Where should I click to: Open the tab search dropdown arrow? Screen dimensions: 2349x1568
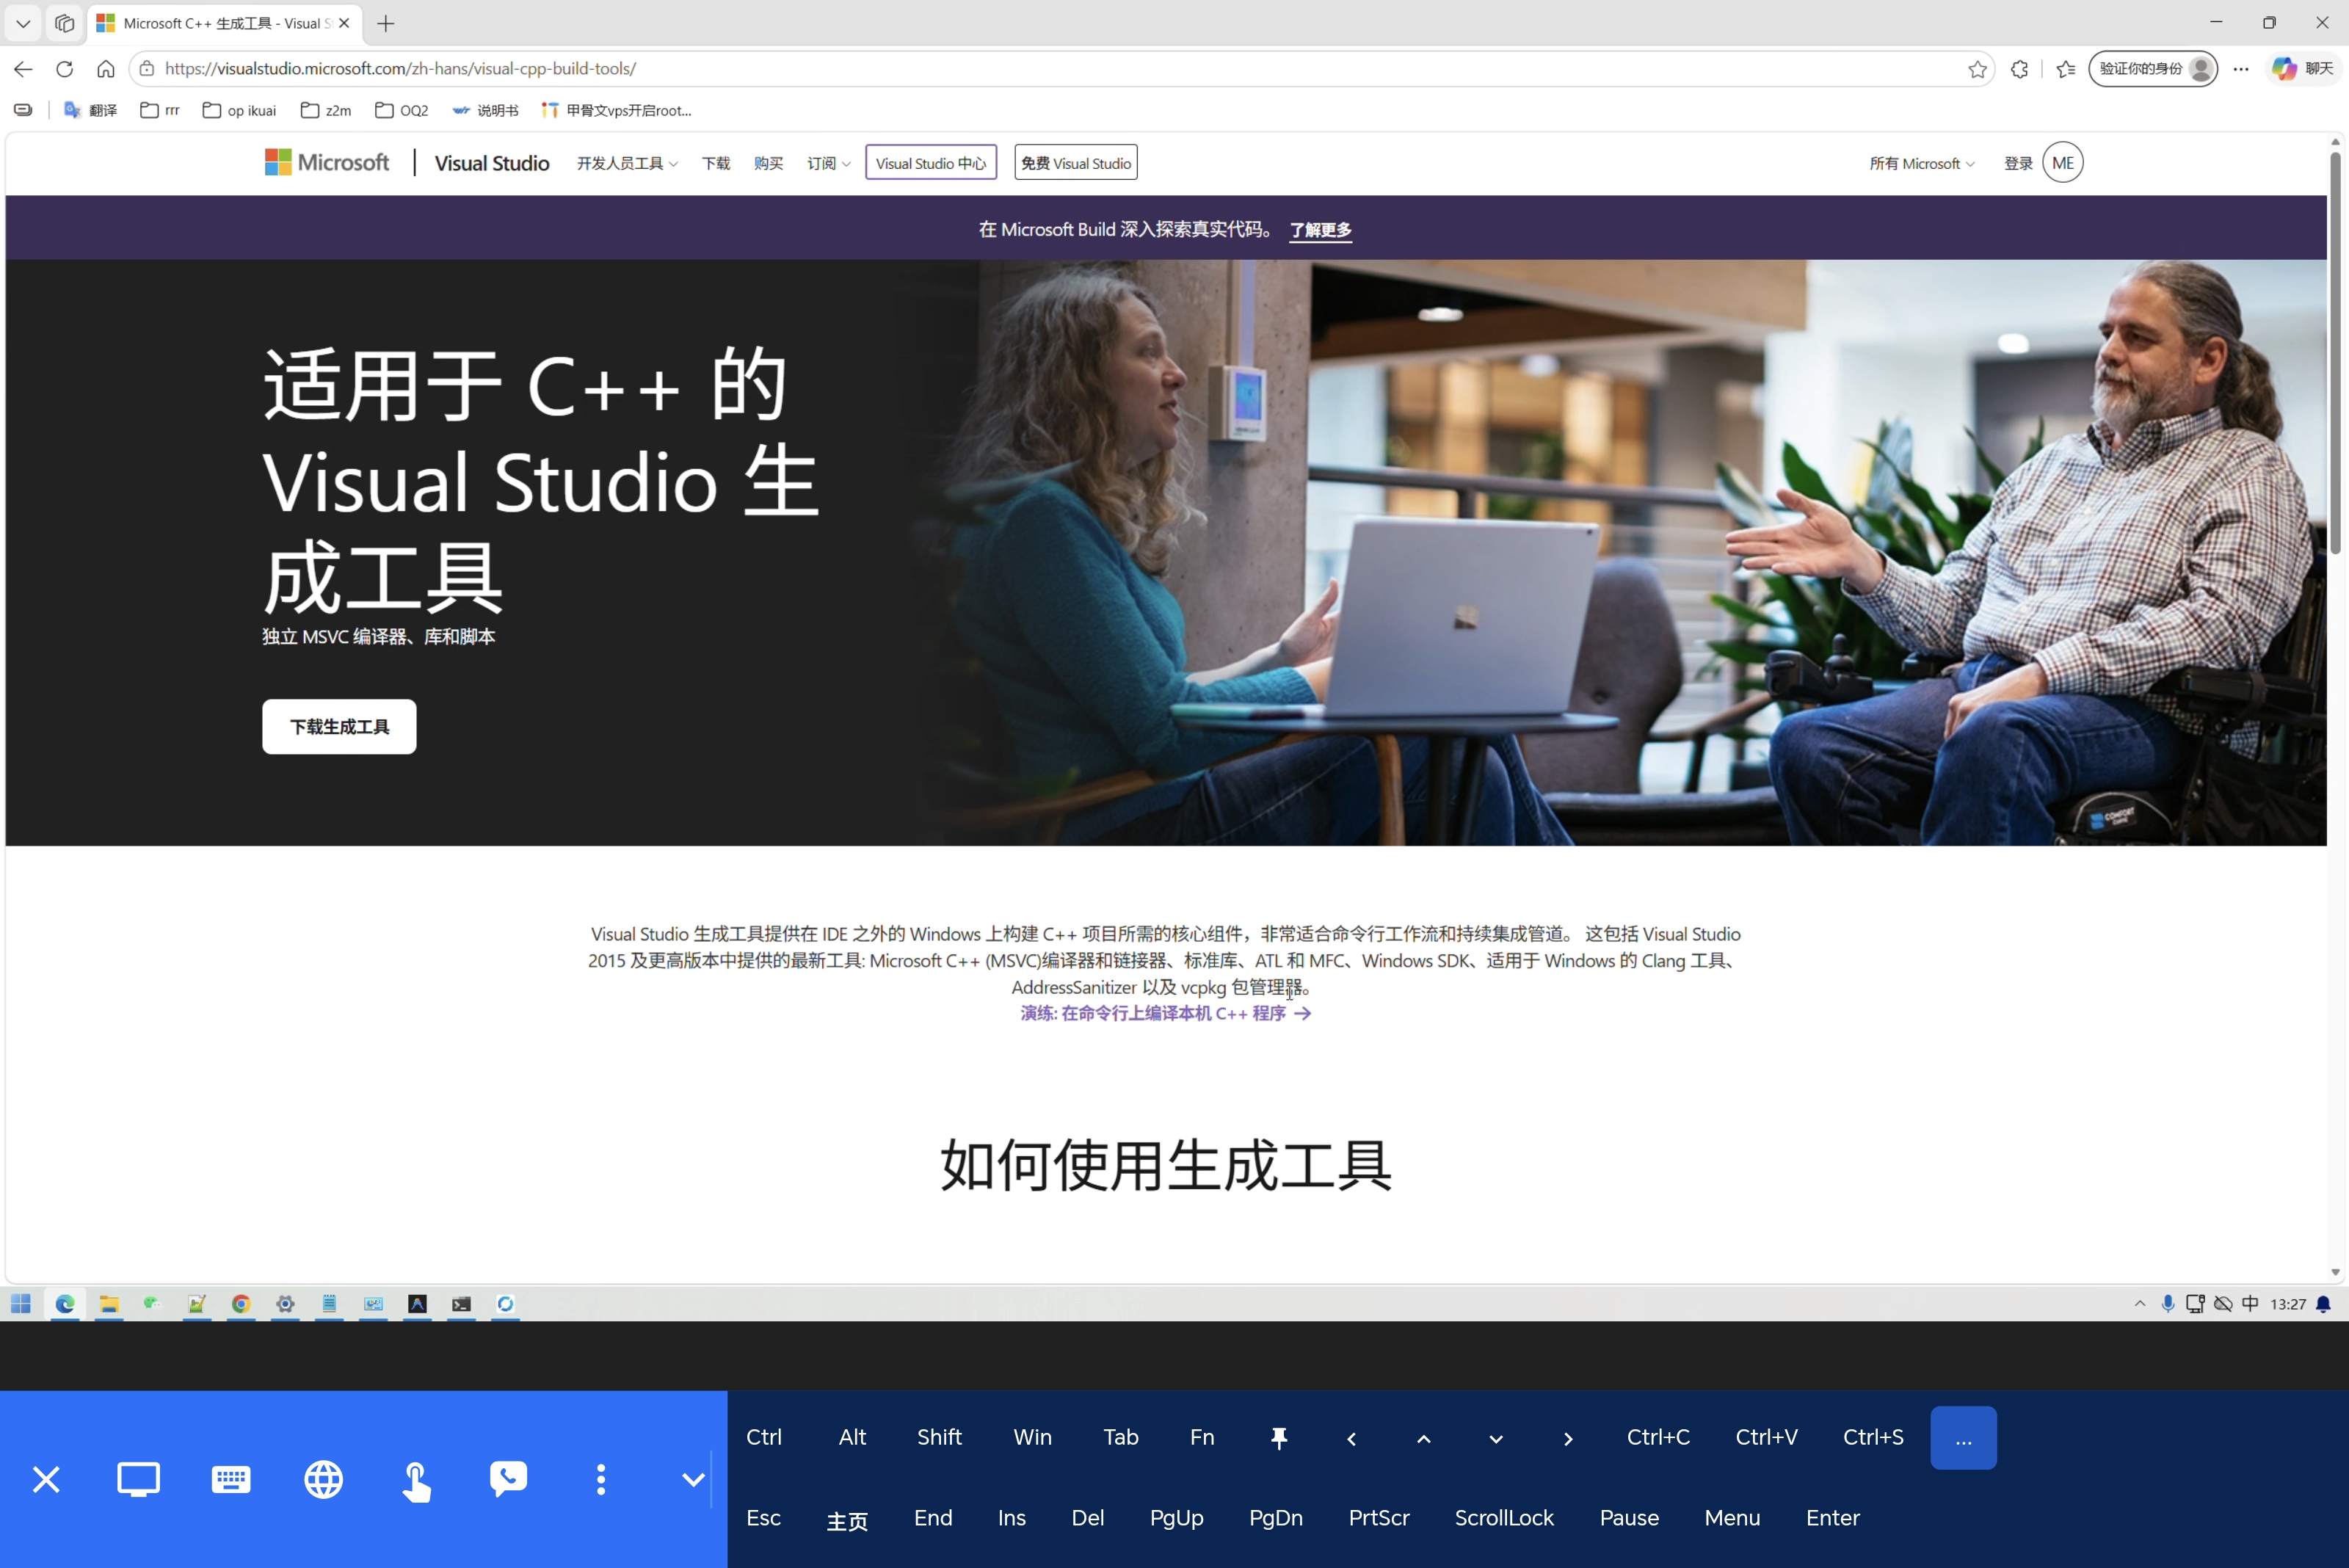(x=23, y=23)
